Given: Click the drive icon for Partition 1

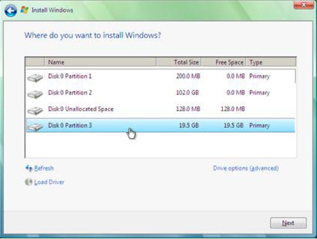Looking at the screenshot, I should (x=35, y=78).
